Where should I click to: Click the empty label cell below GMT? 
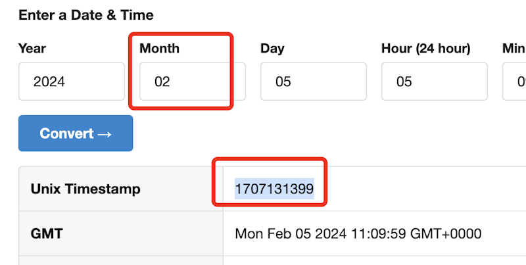coord(121,260)
